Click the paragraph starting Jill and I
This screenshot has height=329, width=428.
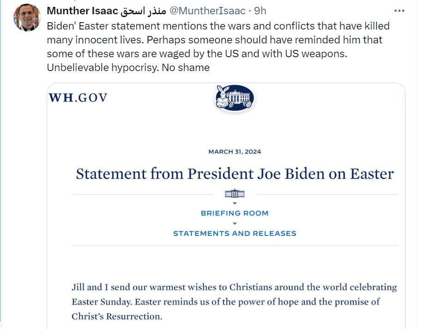tap(234, 302)
